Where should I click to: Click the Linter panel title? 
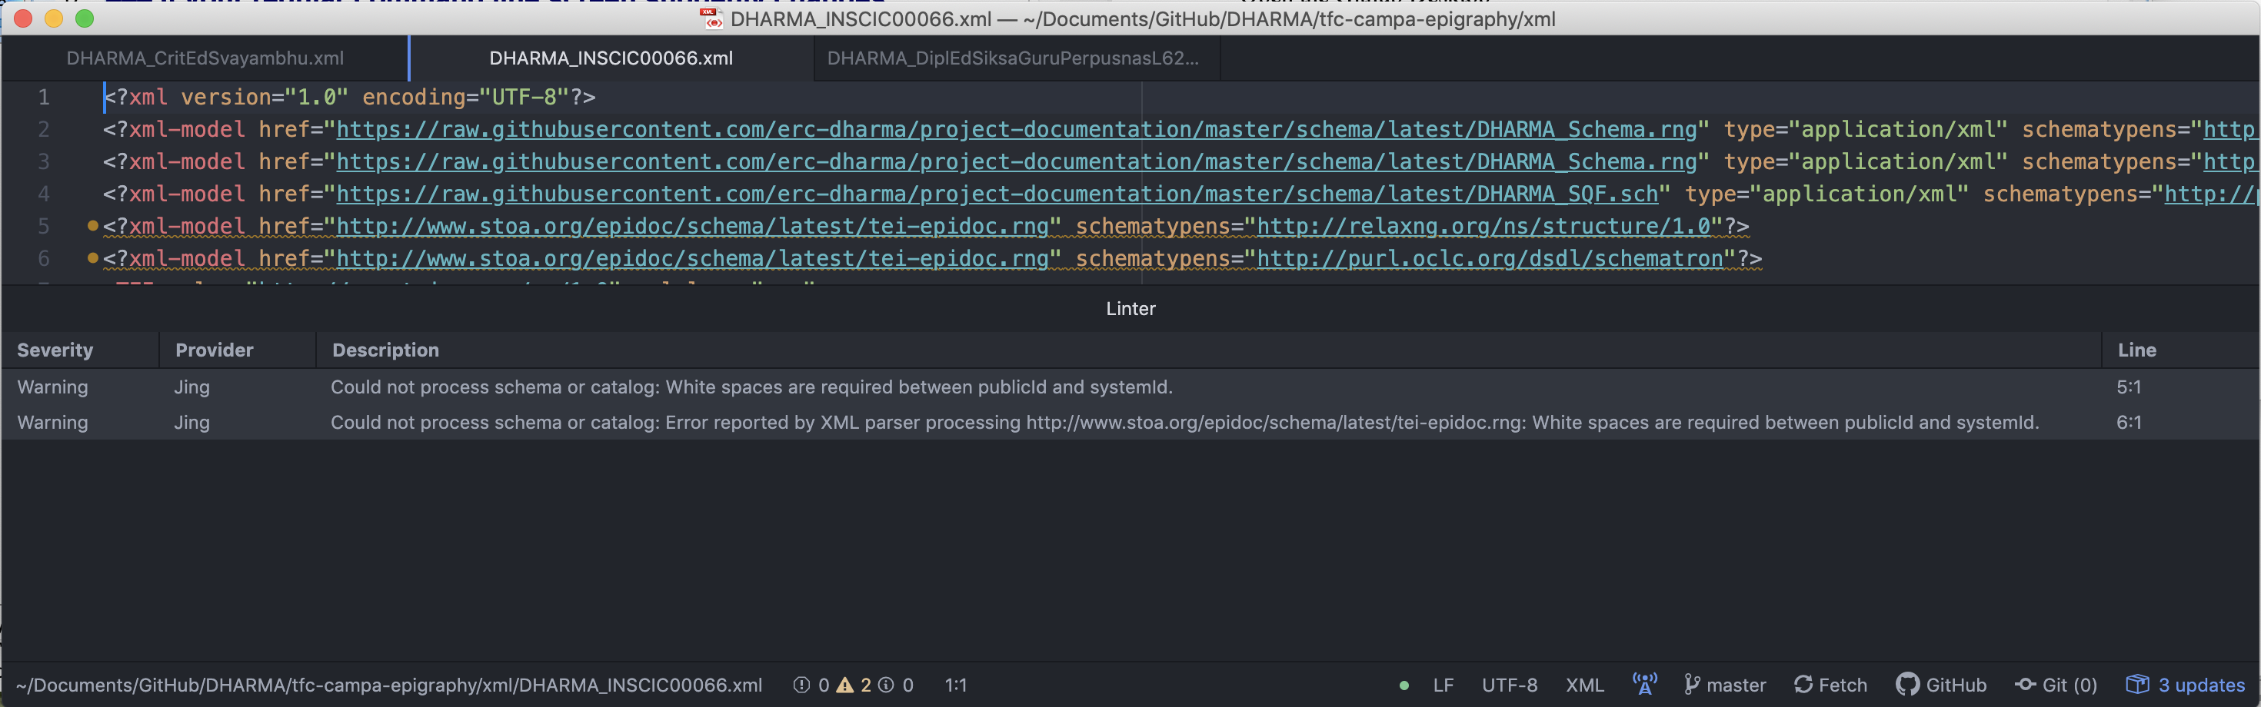tap(1130, 309)
